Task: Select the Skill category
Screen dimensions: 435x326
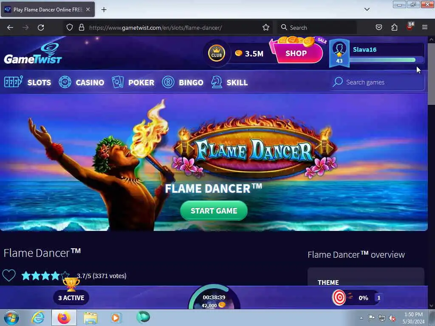Action: click(237, 83)
